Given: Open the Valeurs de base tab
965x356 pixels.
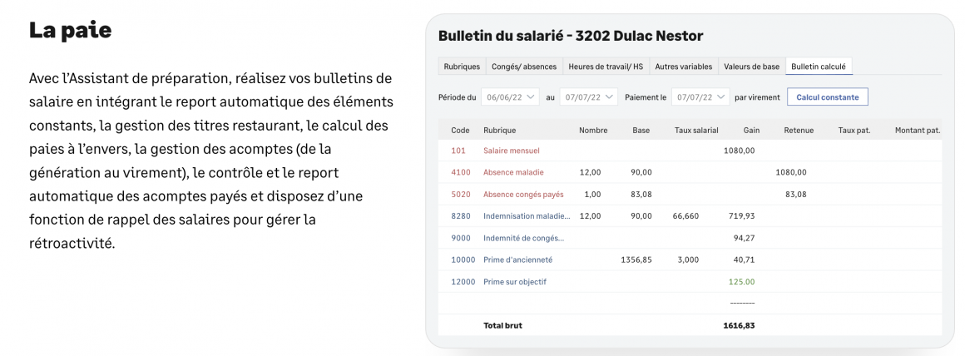Looking at the screenshot, I should pos(751,66).
